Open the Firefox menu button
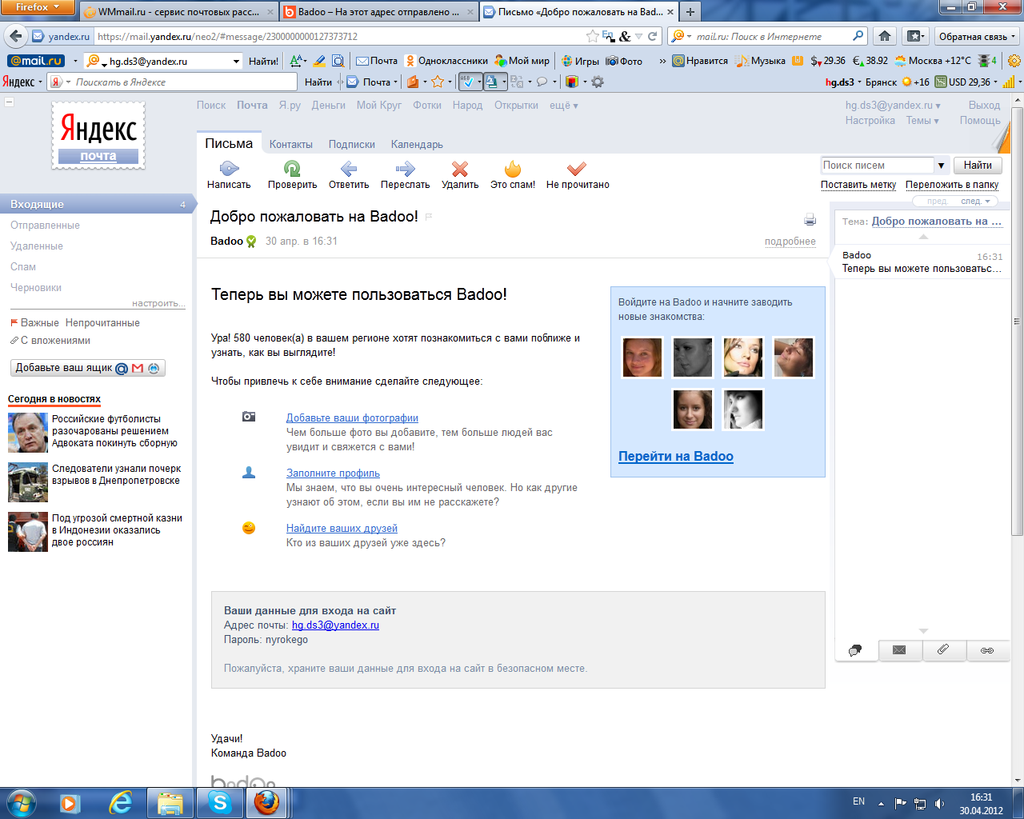The image size is (1024, 819). [x=38, y=7]
